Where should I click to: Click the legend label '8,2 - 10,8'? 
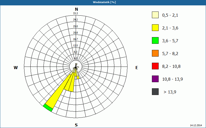[x=171, y=67]
